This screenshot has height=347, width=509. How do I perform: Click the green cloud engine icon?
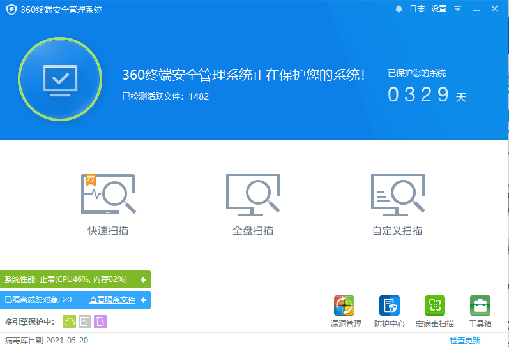(x=70, y=321)
